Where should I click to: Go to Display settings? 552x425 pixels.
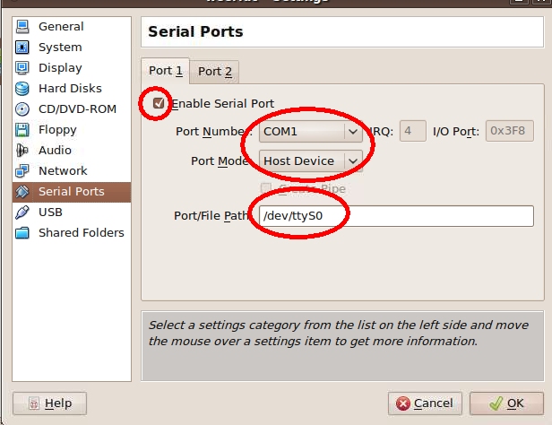click(x=72, y=67)
